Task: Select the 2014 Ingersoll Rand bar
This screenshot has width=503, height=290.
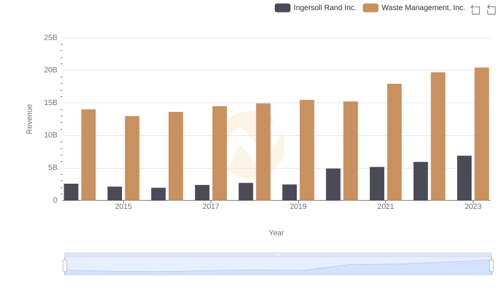Action: point(71,192)
